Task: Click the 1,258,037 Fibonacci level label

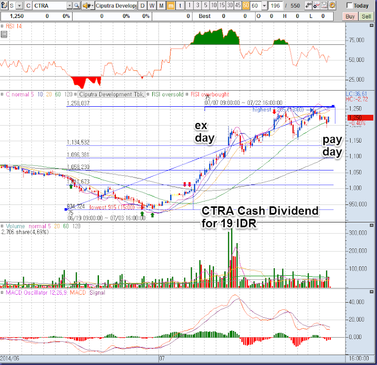Action: [x=78, y=103]
